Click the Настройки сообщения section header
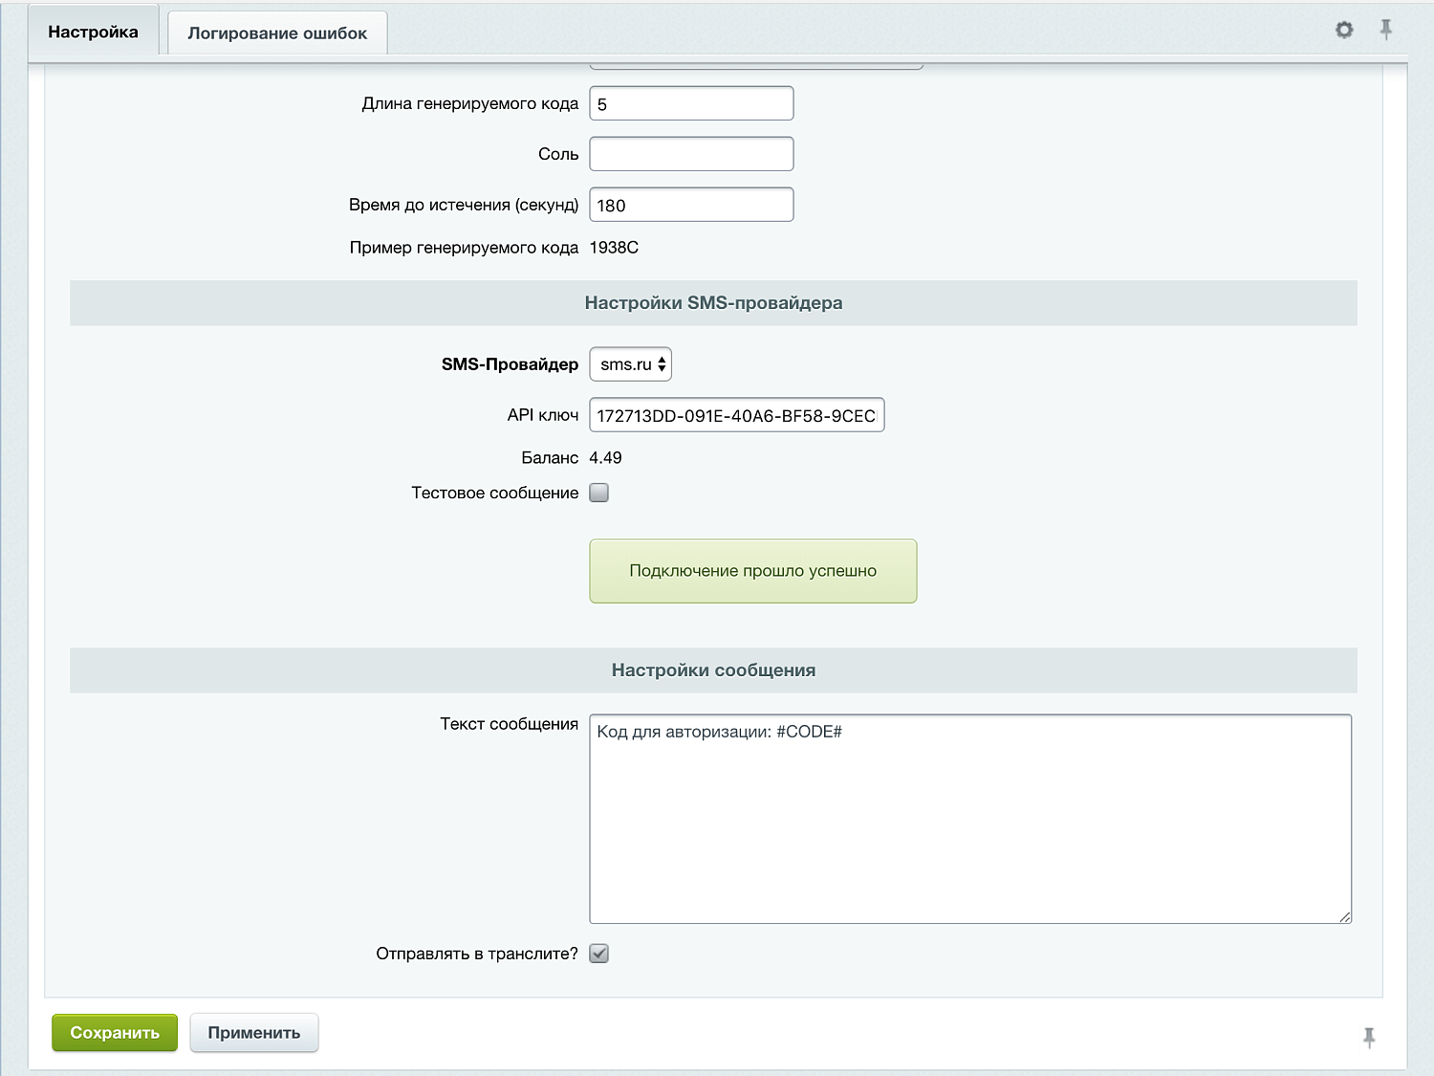The height and width of the screenshot is (1076, 1434). (x=713, y=670)
